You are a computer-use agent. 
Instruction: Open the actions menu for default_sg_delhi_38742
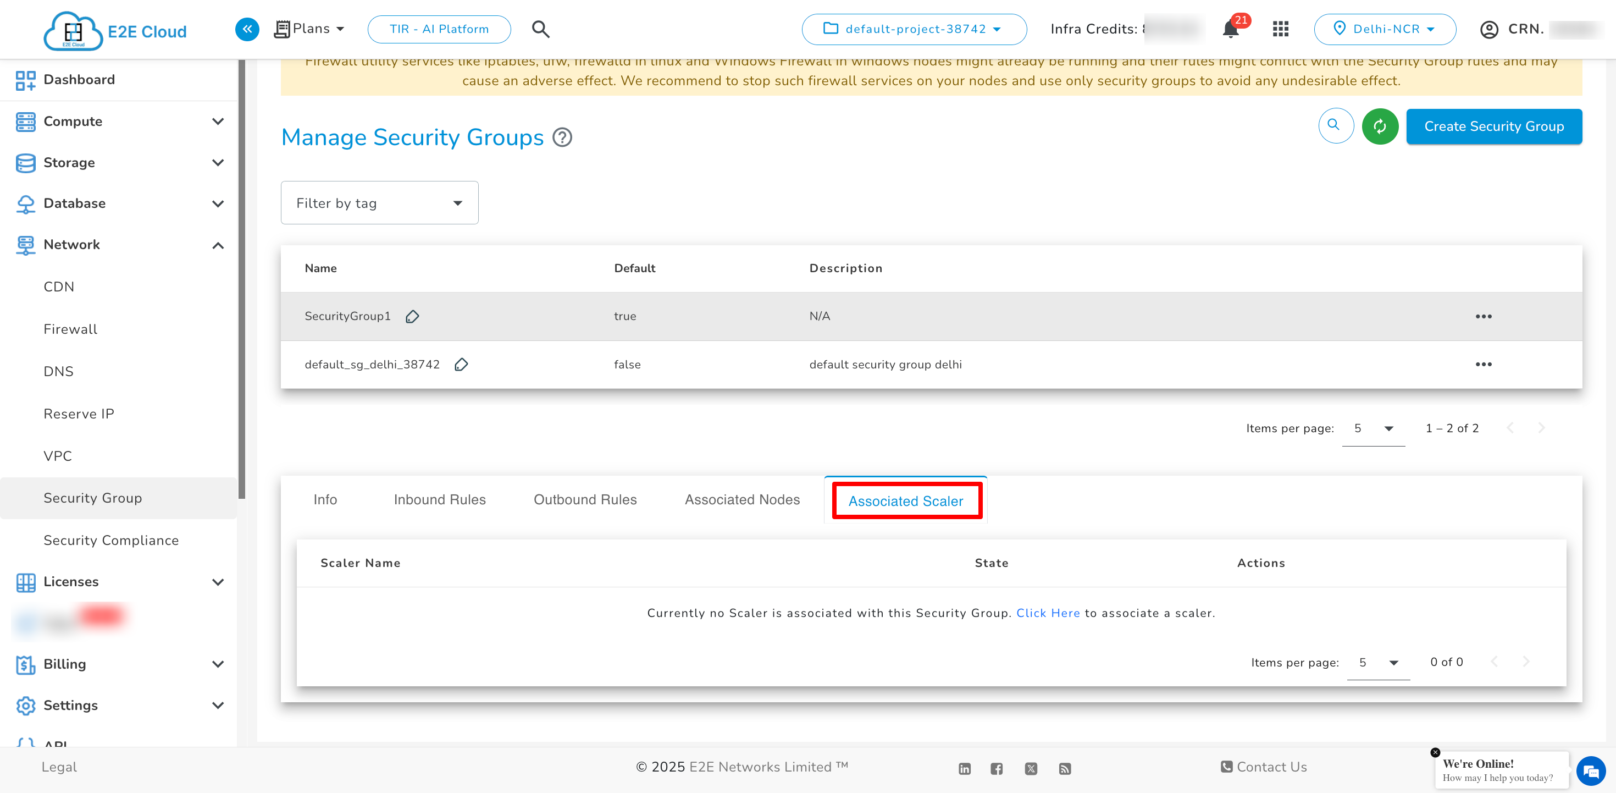click(x=1484, y=364)
